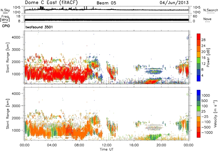
Task: Select the gray segment of Velocity color bar
Action: [199, 114]
